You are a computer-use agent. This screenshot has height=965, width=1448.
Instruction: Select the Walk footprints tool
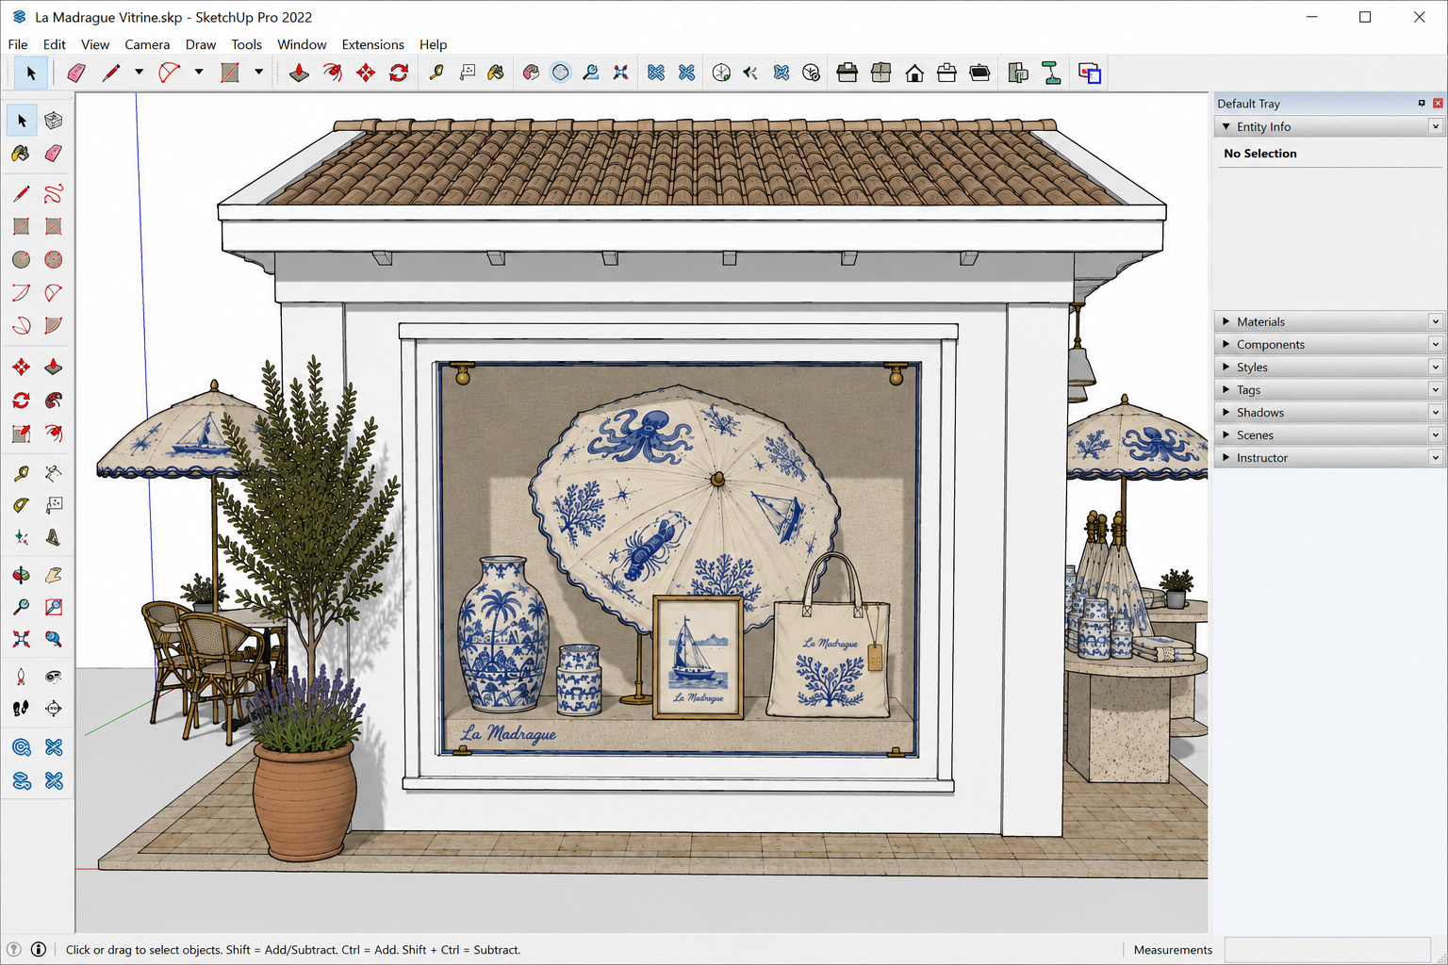21,709
